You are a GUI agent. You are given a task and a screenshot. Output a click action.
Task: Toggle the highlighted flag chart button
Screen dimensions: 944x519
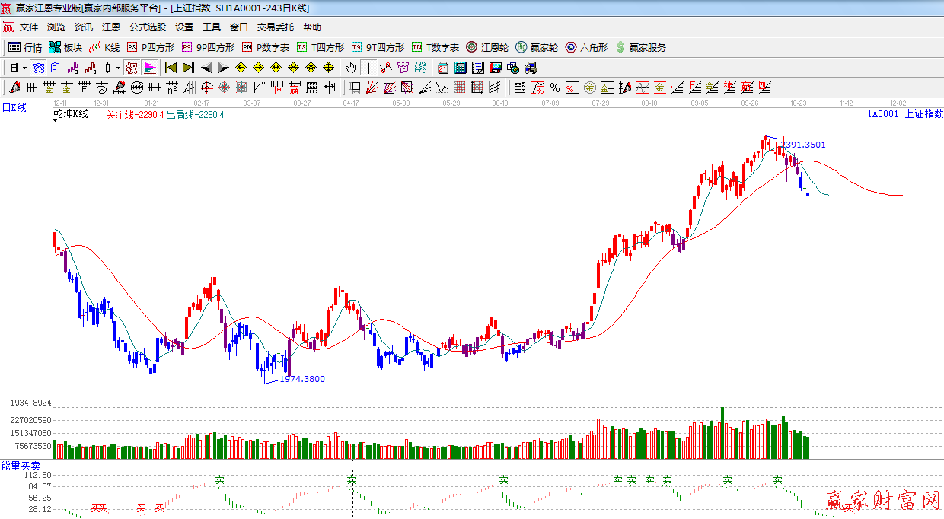coord(150,68)
